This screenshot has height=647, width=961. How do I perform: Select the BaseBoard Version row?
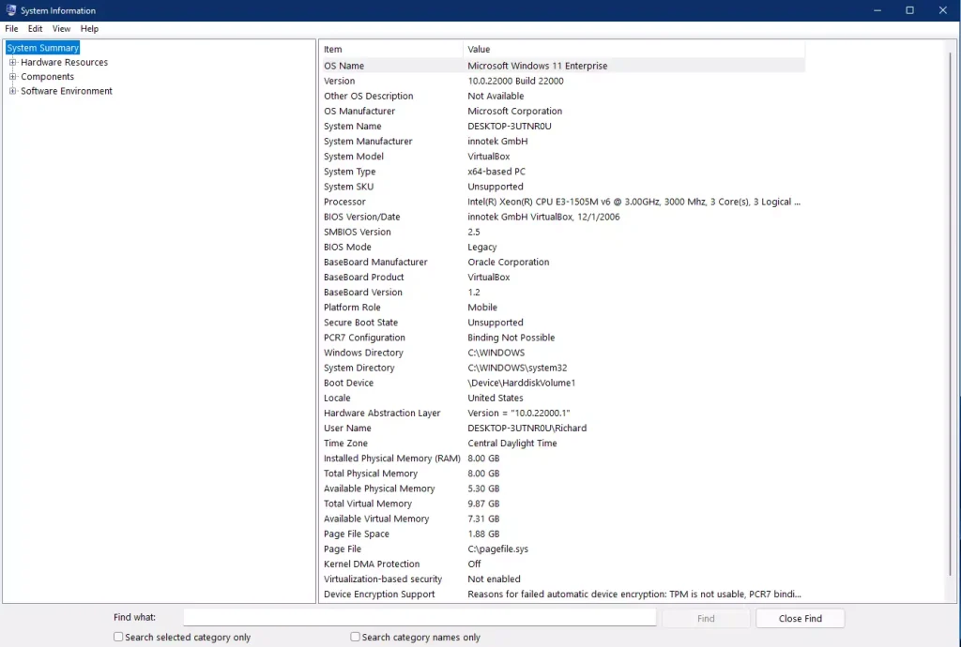(563, 292)
